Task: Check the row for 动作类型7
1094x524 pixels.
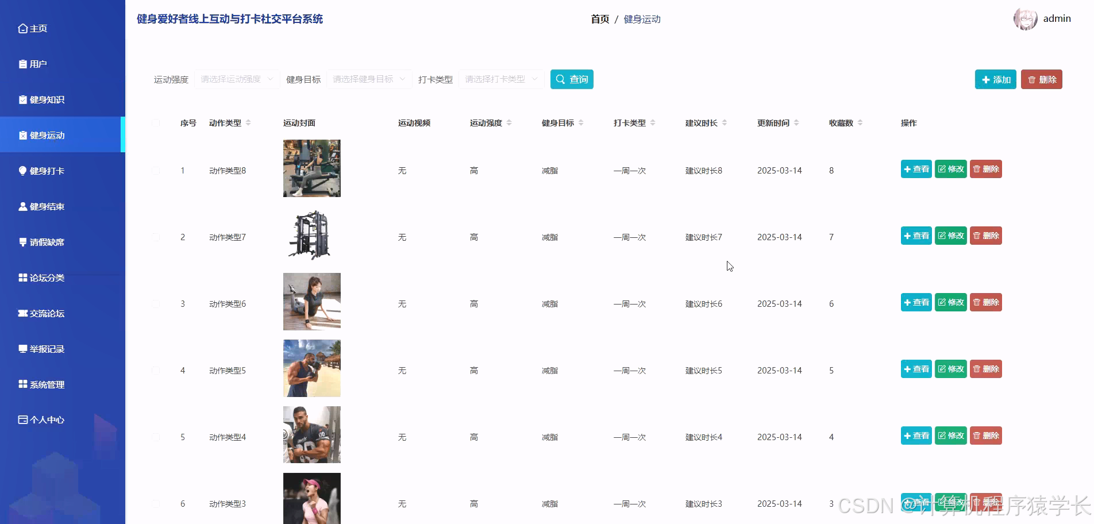Action: tap(156, 237)
